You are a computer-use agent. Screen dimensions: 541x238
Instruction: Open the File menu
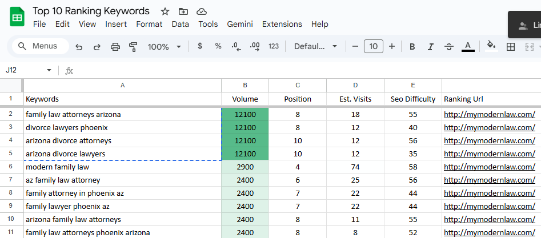39,24
